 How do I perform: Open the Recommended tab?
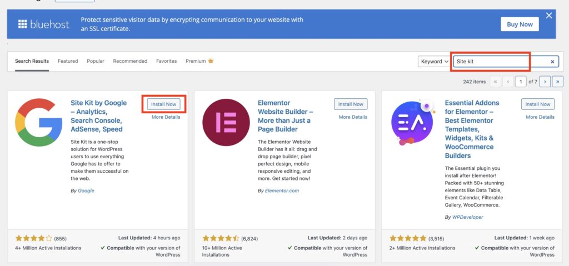pyautogui.click(x=130, y=61)
